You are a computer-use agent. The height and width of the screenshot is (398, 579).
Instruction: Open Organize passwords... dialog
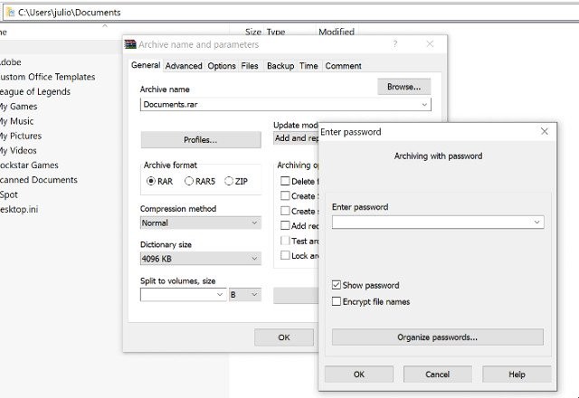pyautogui.click(x=437, y=337)
